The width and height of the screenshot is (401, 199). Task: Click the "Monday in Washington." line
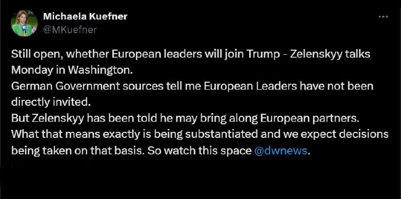(72, 71)
